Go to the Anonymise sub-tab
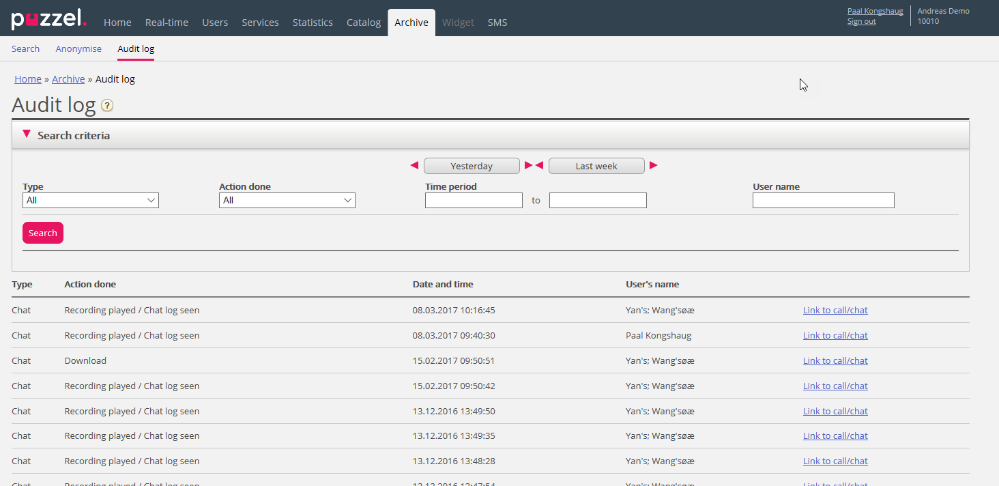The image size is (999, 486). (78, 48)
